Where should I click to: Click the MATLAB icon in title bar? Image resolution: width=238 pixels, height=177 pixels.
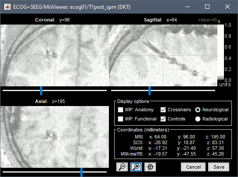click(7, 7)
